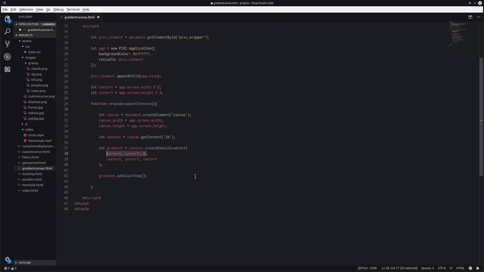This screenshot has width=484, height=272.
Task: Click Spaces: 4 indentation setting
Action: click(x=428, y=268)
